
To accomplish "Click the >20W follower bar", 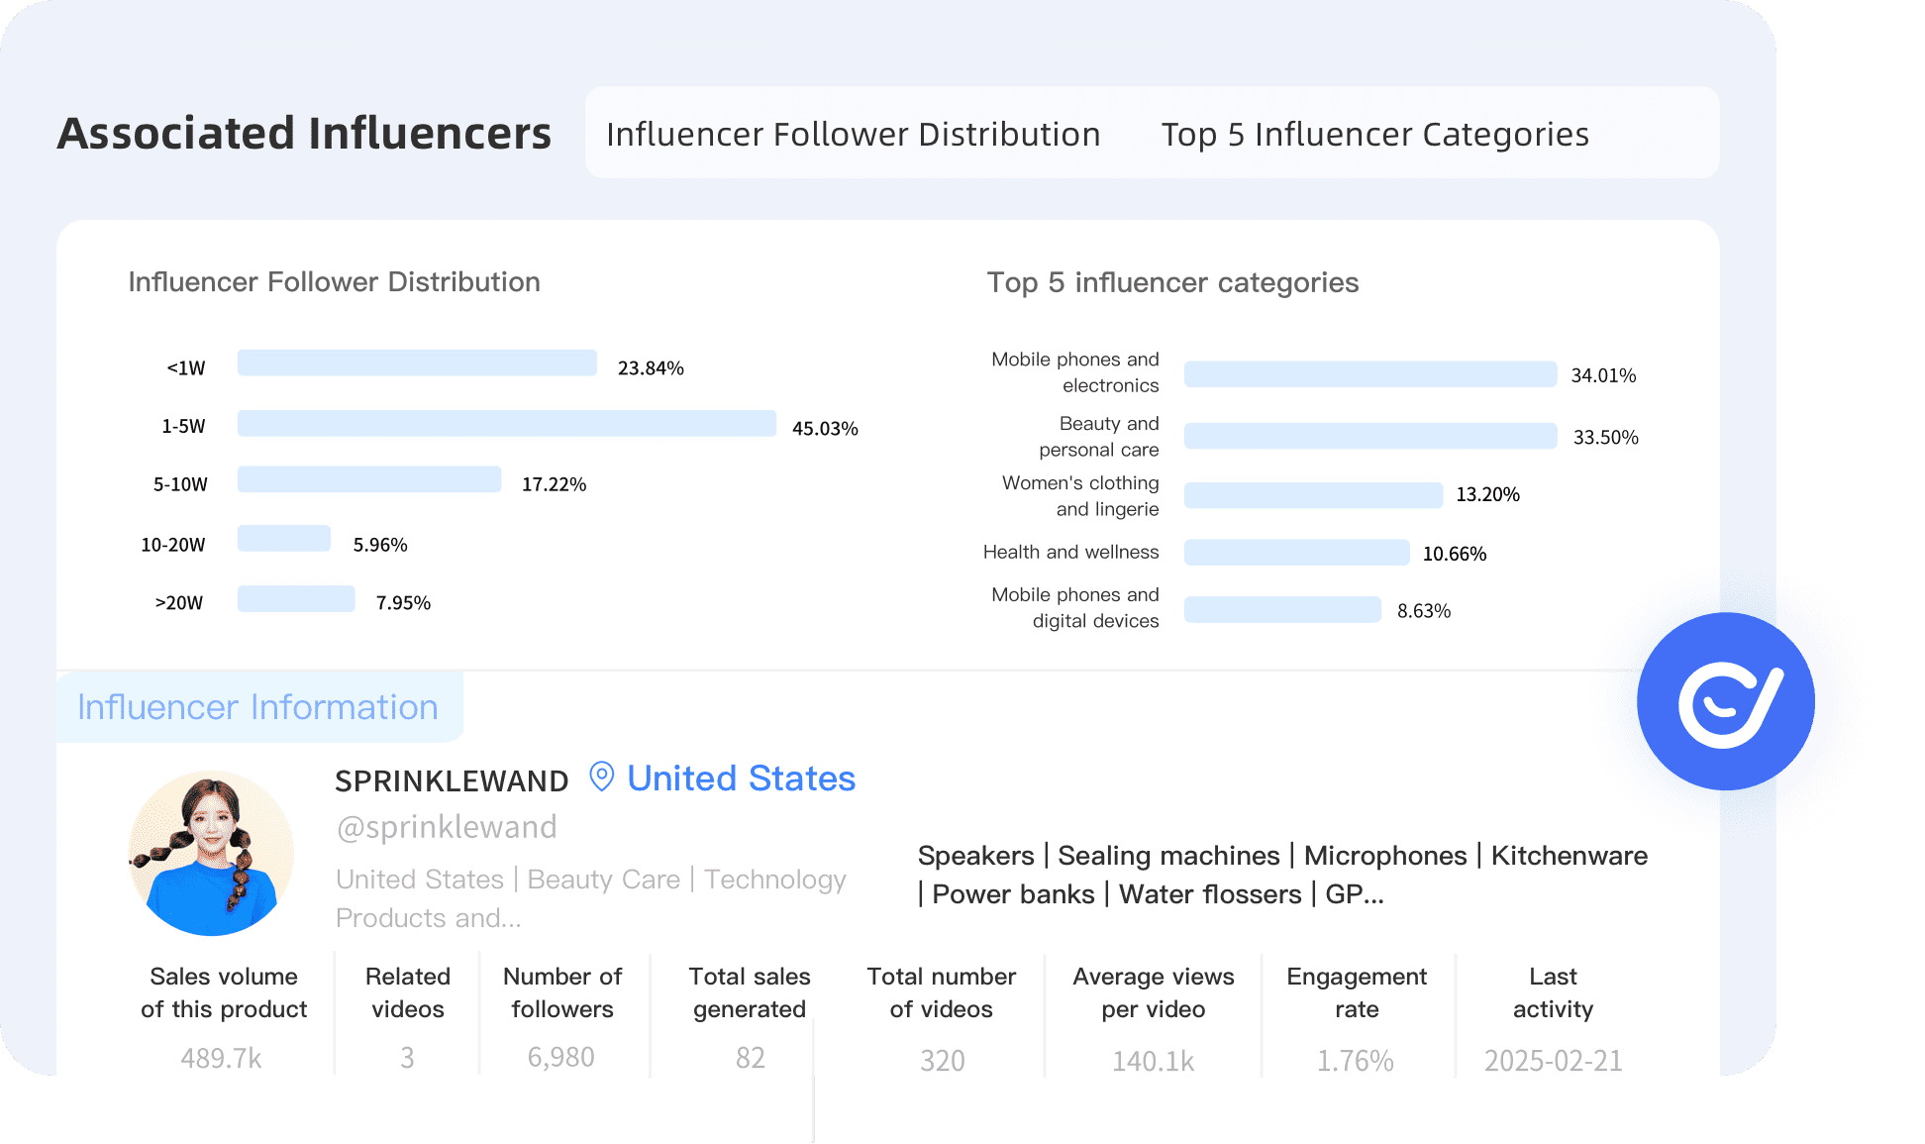I will pyautogui.click(x=296, y=599).
